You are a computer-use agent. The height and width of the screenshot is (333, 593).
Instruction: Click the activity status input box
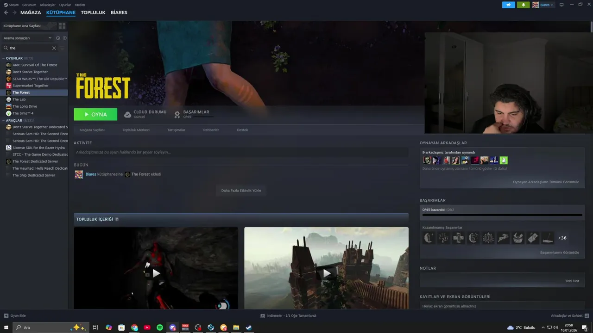point(241,152)
